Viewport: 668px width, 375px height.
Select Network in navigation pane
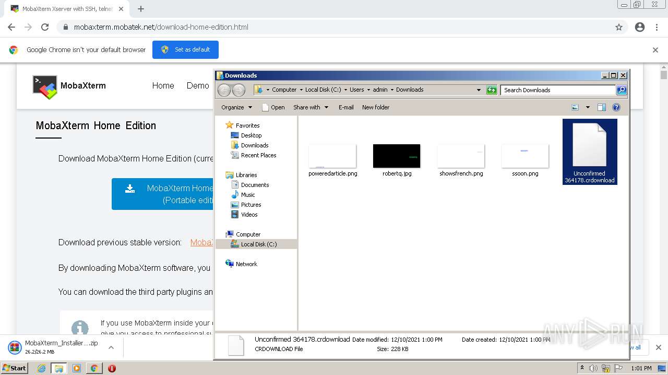point(246,264)
